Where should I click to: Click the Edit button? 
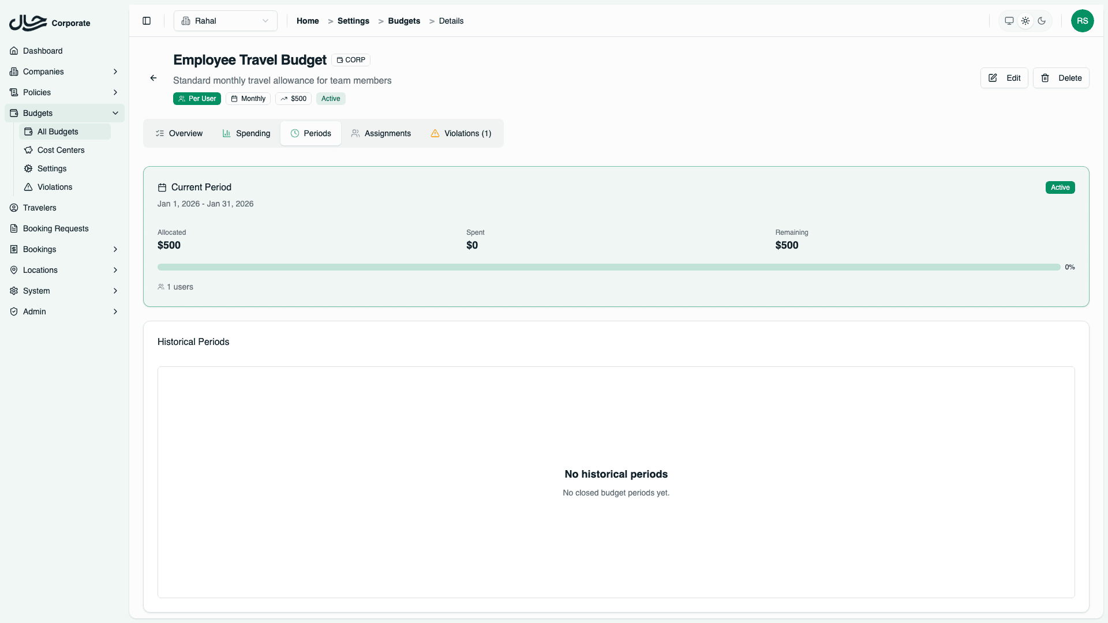coord(1004,78)
